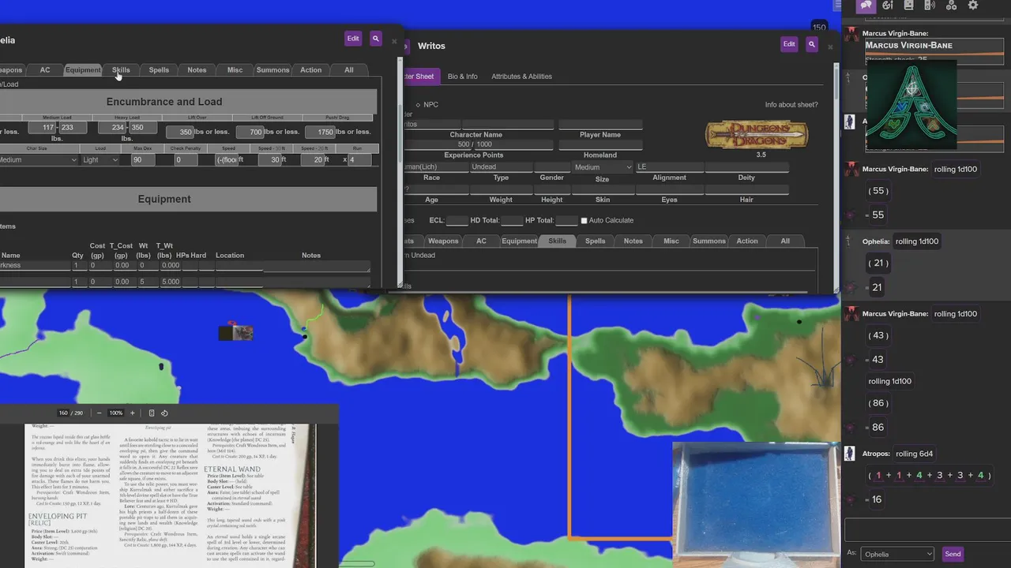1011x568 pixels.
Task: Click the Writos sheet vertical scrollbar
Action: (836, 177)
